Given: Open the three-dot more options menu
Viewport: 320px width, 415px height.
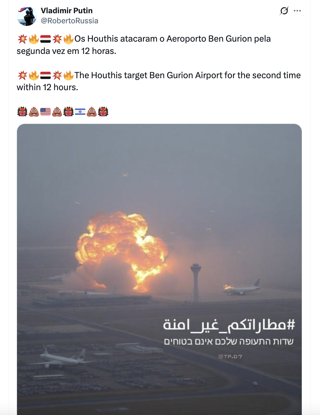Looking at the screenshot, I should (297, 11).
